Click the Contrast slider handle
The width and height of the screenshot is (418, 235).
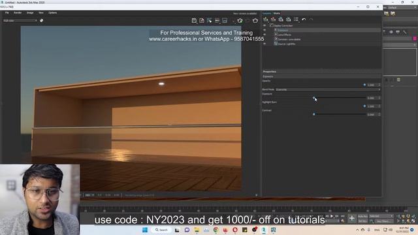(314, 114)
